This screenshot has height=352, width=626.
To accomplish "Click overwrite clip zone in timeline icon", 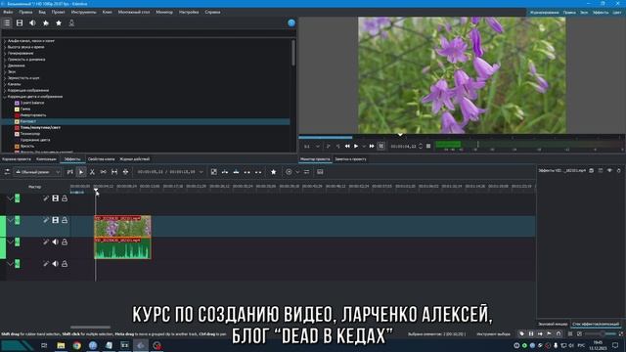I will [237, 172].
